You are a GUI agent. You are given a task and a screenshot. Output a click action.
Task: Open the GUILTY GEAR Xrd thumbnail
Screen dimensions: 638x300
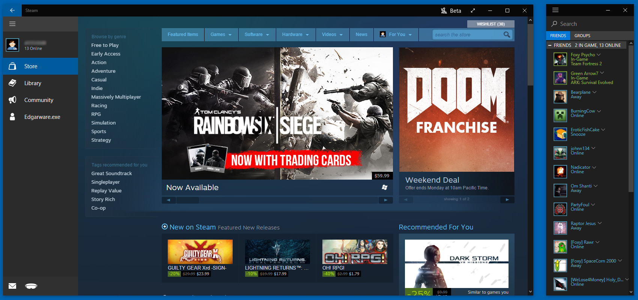(x=200, y=252)
